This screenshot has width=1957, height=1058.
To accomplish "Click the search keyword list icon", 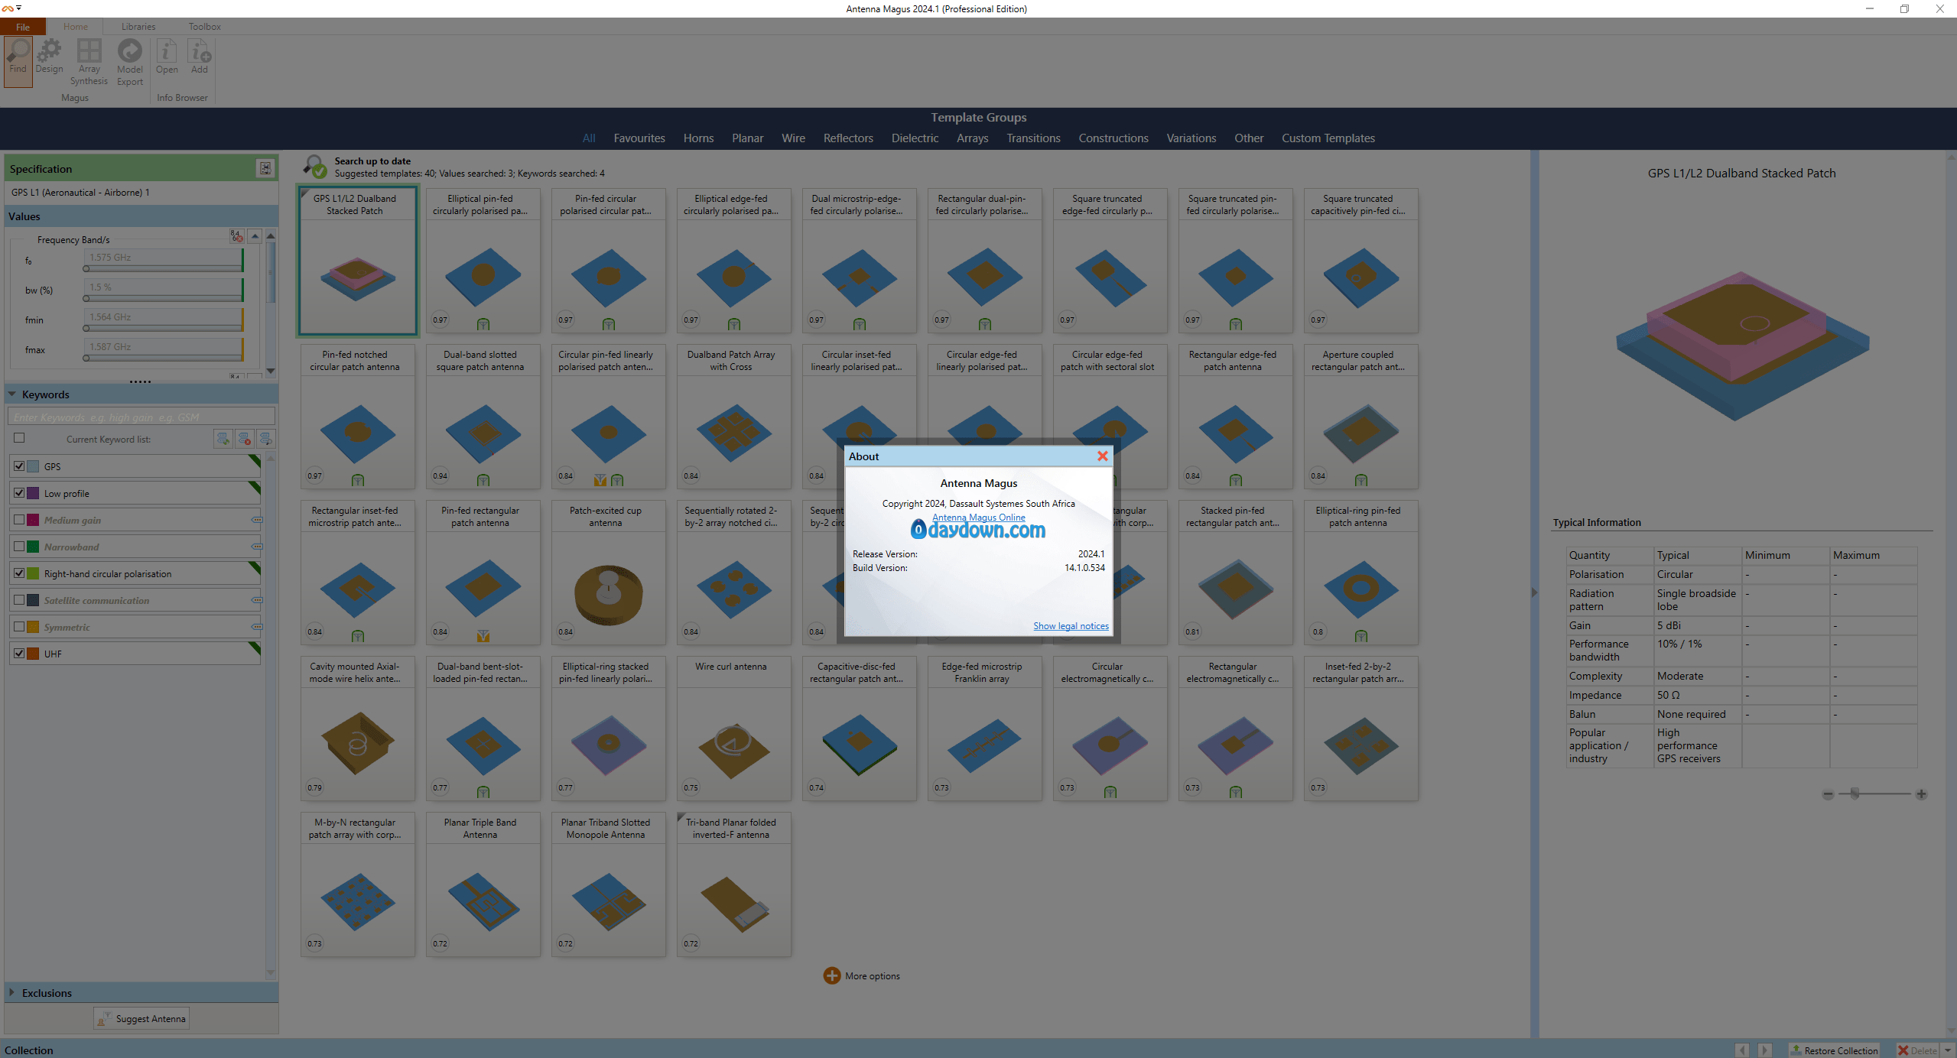I will (265, 439).
